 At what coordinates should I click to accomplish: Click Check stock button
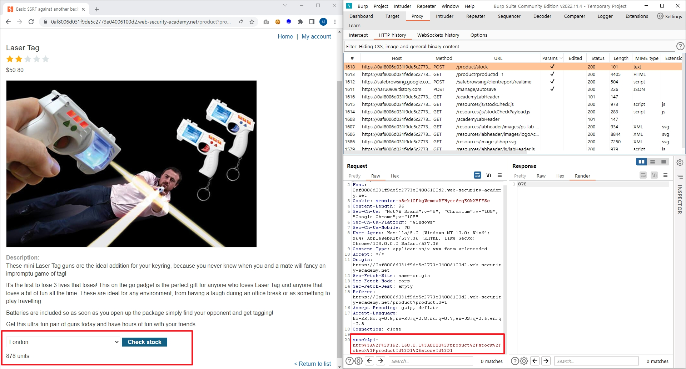(144, 342)
